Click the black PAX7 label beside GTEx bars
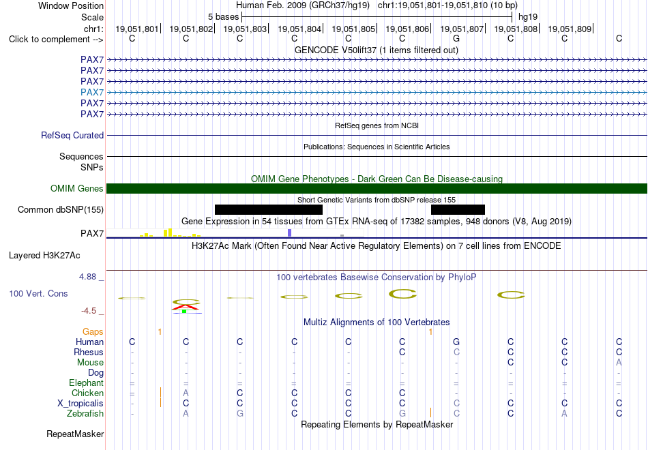 (92, 233)
